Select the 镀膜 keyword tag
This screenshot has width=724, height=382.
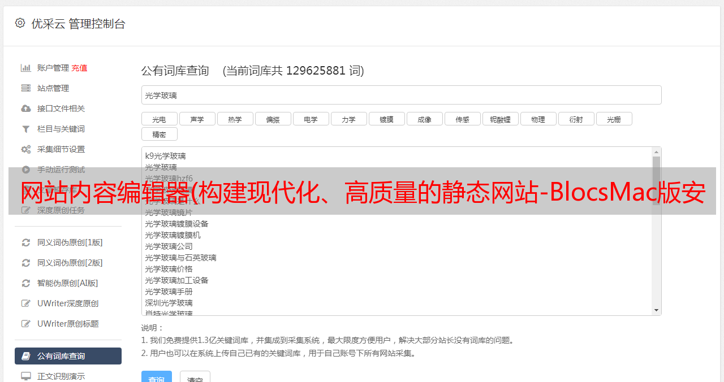386,119
